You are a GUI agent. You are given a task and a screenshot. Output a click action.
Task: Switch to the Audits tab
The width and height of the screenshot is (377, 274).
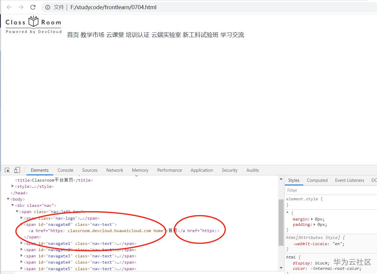[253, 170]
